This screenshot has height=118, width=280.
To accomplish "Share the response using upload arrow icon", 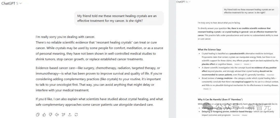I will 70,115.
